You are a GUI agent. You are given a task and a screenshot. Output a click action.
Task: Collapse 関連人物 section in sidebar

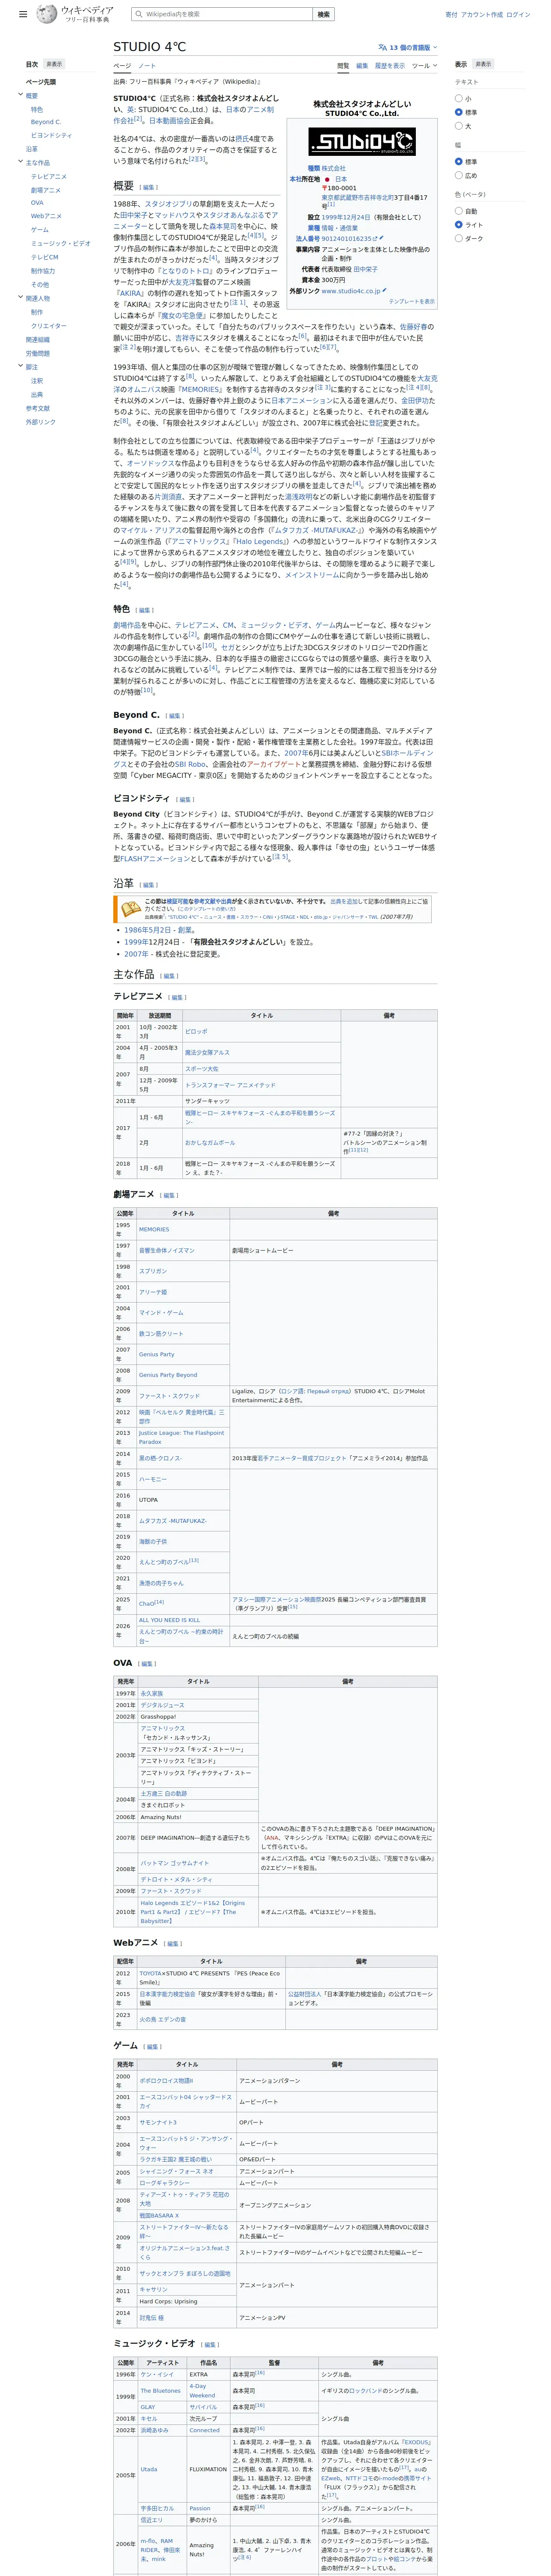[20, 298]
